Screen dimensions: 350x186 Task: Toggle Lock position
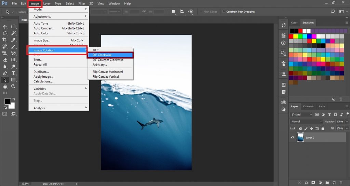tap(311, 128)
